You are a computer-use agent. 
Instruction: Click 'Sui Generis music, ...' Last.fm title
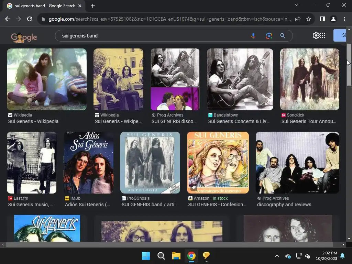tap(31, 205)
